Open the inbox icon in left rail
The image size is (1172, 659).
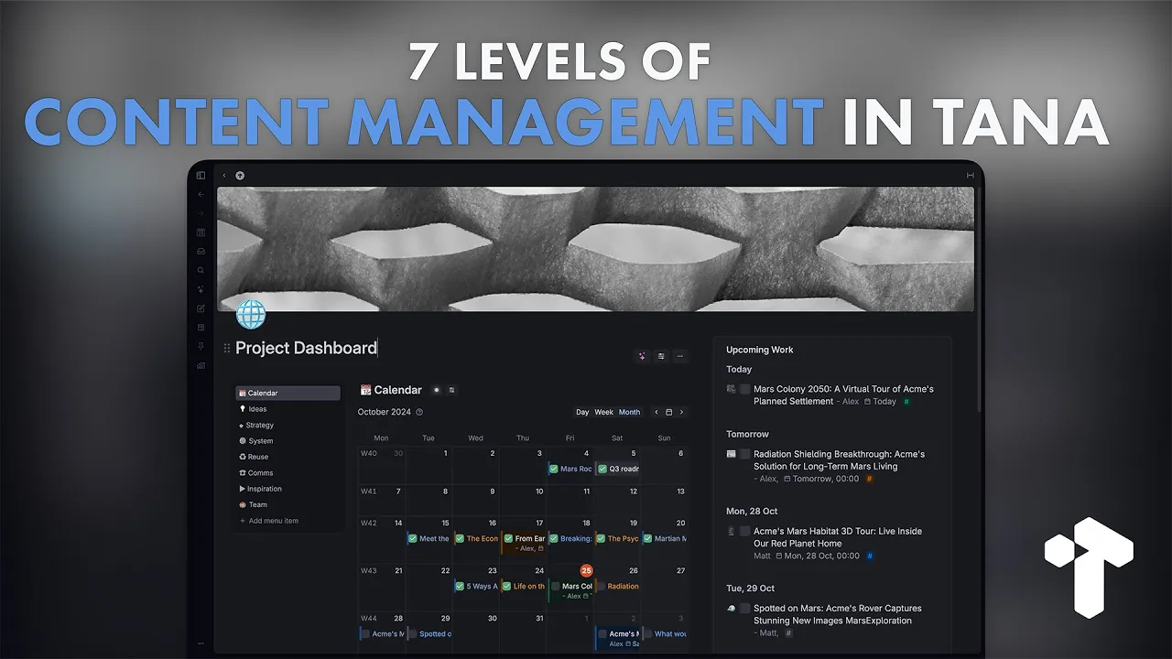201,252
